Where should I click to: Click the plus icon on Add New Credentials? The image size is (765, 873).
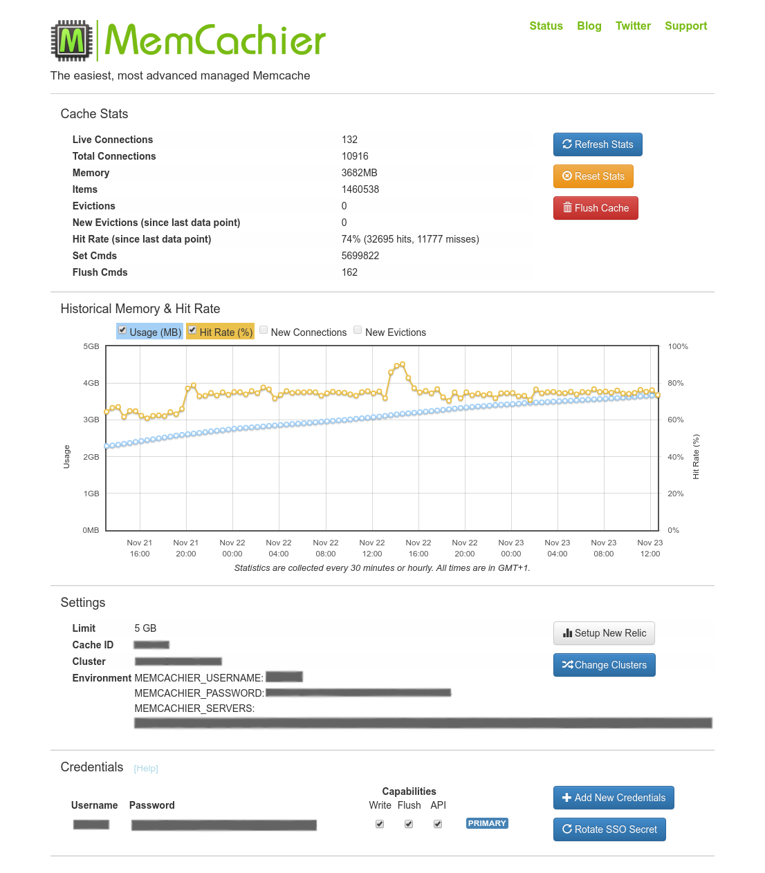point(567,798)
